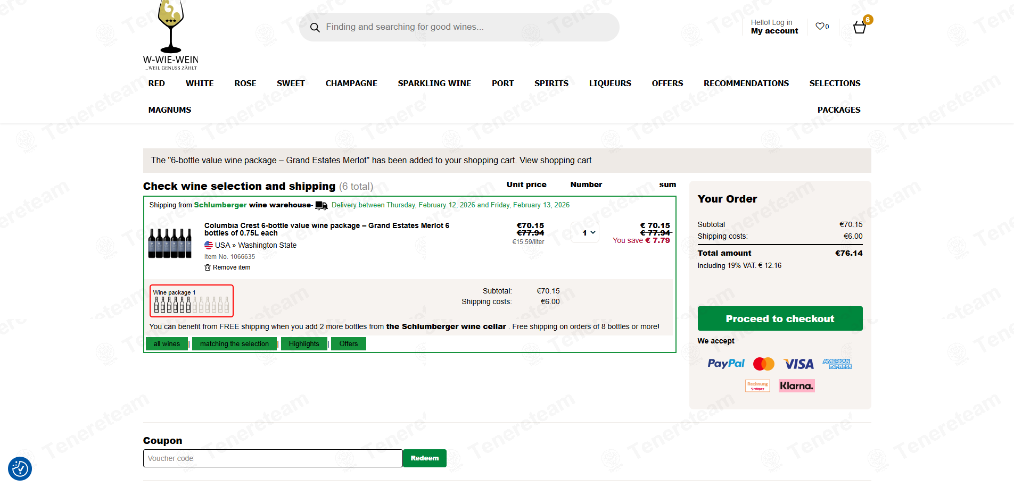Image resolution: width=1014 pixels, height=487 pixels.
Task: Click the My account link
Action: (774, 31)
